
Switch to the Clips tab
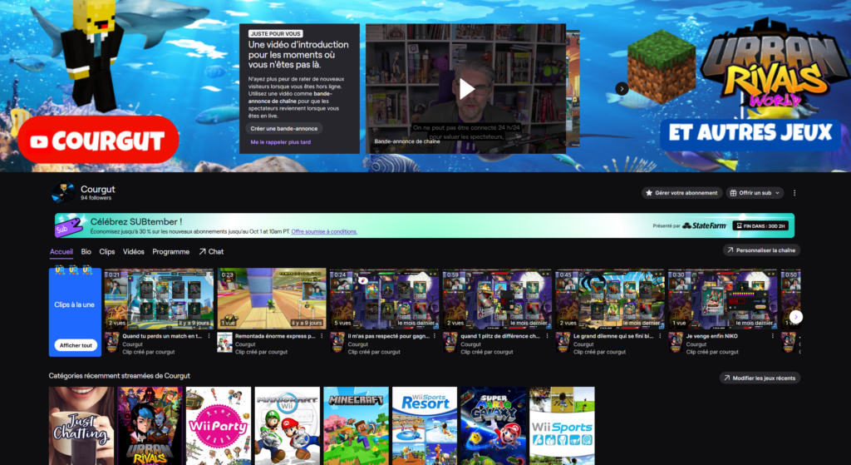point(107,252)
